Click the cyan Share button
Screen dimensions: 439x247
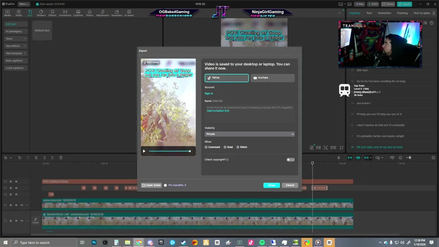click(272, 185)
